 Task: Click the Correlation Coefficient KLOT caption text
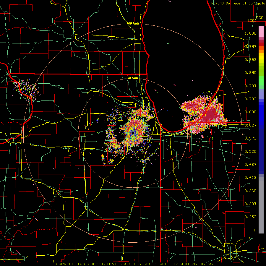coord(134,264)
